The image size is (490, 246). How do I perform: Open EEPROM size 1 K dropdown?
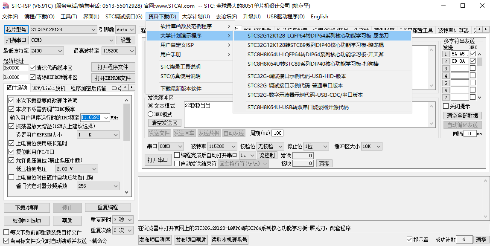pyautogui.click(x=98, y=135)
